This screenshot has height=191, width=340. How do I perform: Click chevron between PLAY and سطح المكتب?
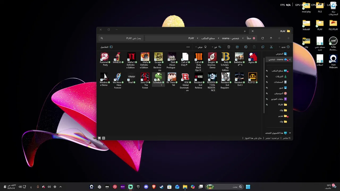click(198, 38)
